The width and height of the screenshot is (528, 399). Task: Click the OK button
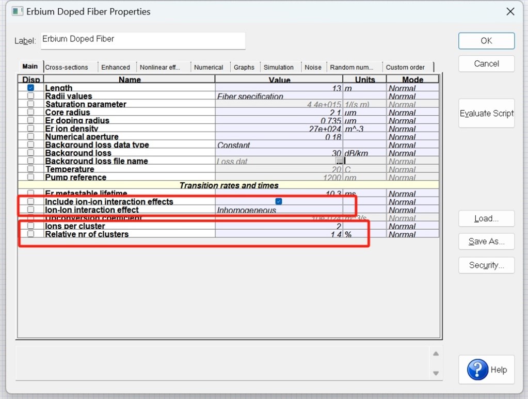pyautogui.click(x=486, y=41)
